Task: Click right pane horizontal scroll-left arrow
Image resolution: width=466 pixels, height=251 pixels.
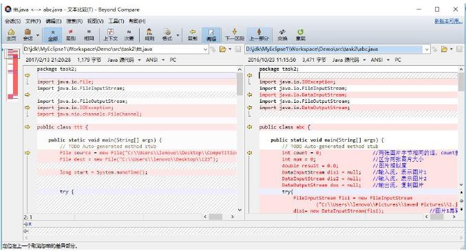Action: click(x=427, y=217)
